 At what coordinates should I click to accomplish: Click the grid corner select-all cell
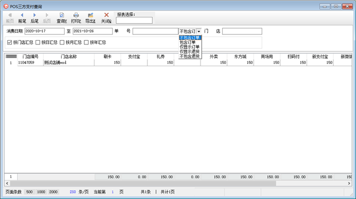tap(11, 57)
